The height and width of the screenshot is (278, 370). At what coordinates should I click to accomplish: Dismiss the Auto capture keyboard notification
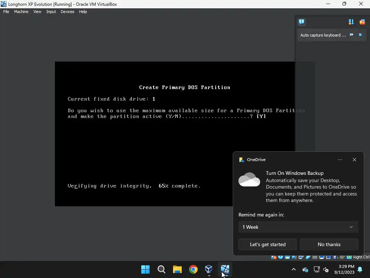pos(360,35)
